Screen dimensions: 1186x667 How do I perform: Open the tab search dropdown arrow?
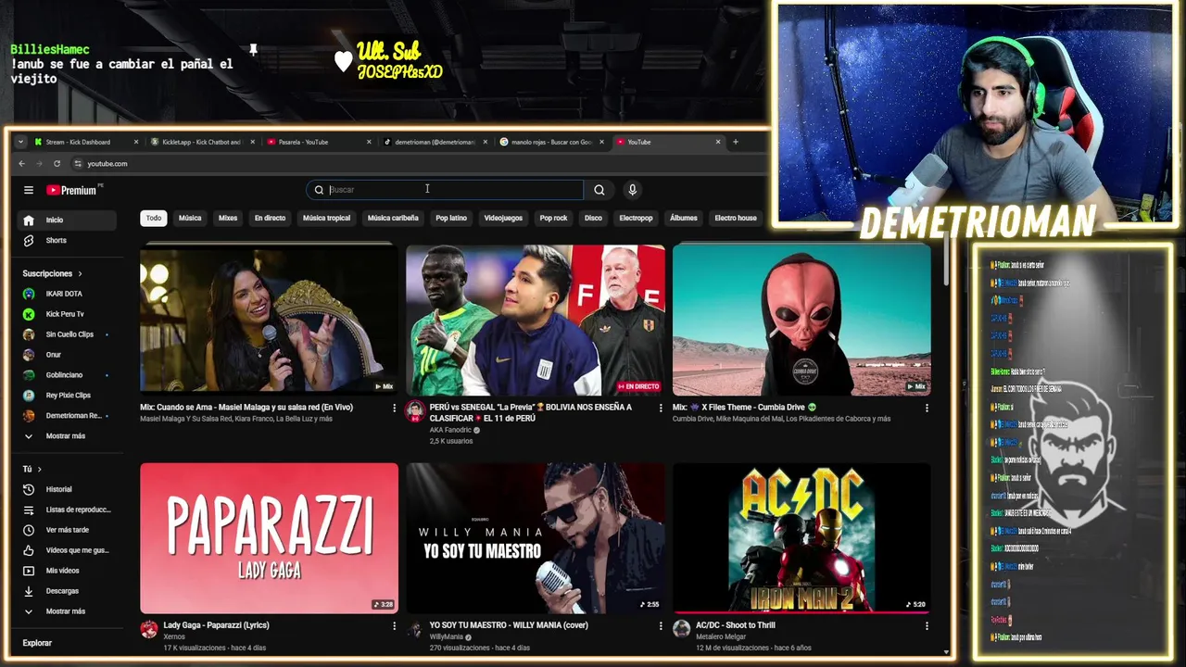20,142
